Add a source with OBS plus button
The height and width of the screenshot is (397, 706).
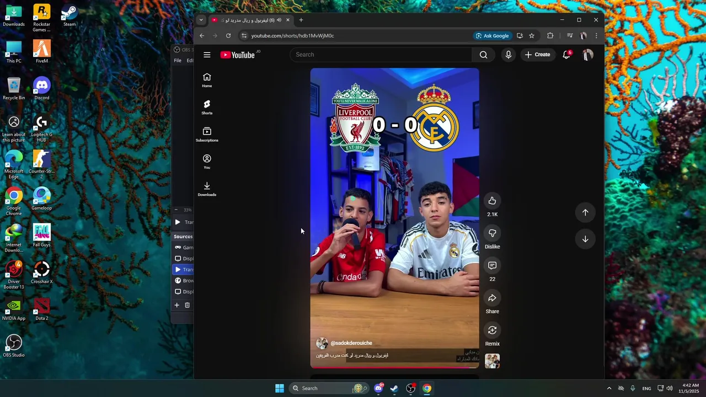pyautogui.click(x=176, y=305)
